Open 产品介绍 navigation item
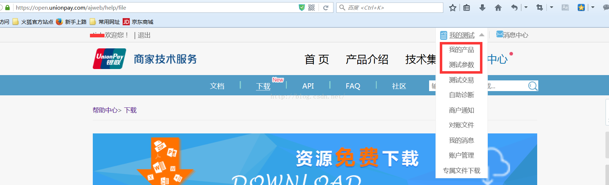 click(367, 59)
